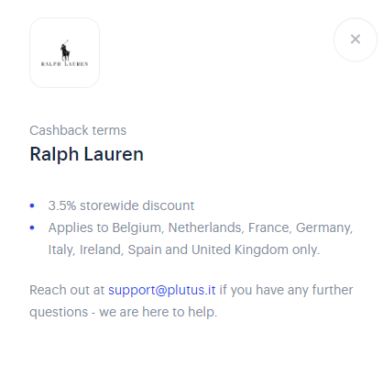Click the Ralph Lauren heading

86,154
